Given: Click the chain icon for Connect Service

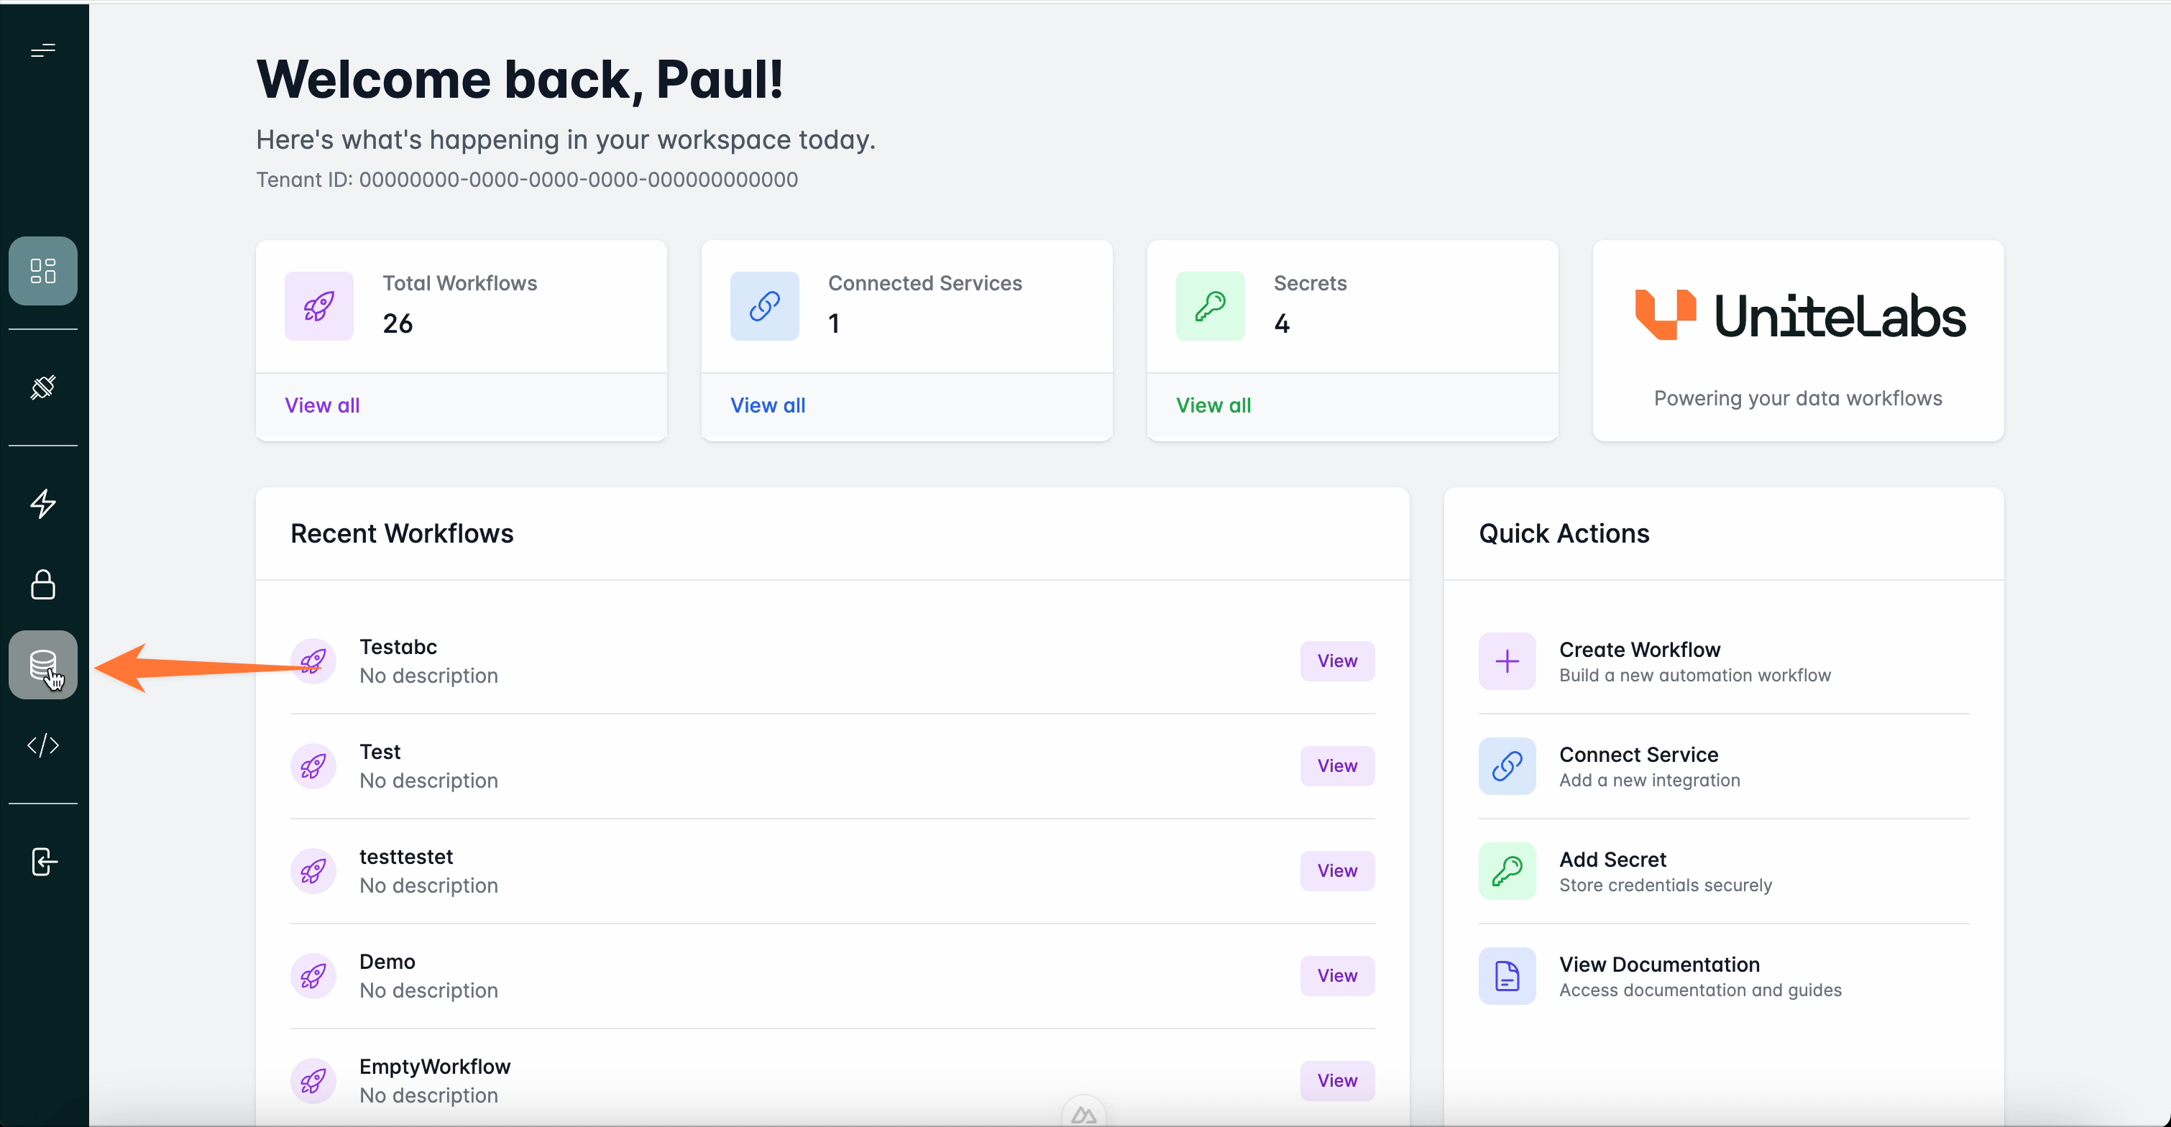Looking at the screenshot, I should point(1507,766).
